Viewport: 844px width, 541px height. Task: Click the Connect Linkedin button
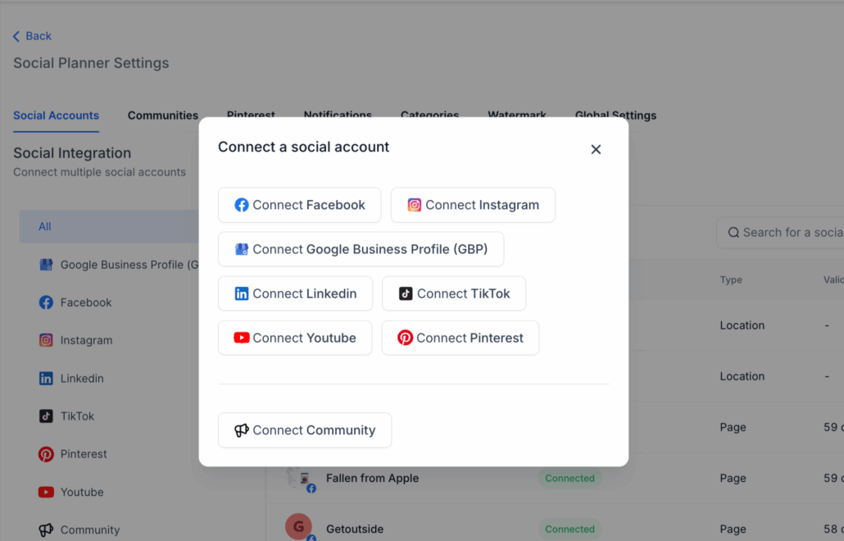[295, 293]
